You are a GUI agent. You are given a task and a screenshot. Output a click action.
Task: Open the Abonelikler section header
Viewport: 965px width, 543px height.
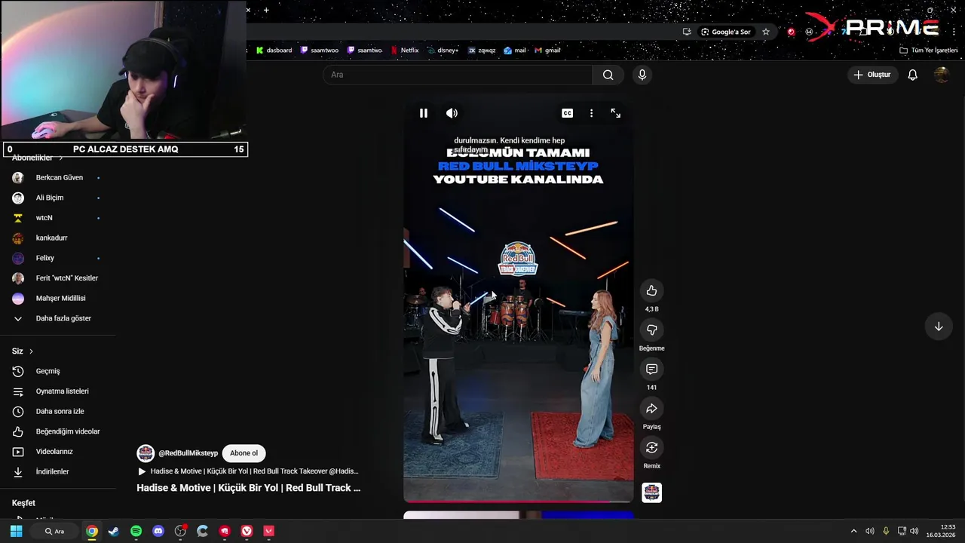(x=36, y=158)
